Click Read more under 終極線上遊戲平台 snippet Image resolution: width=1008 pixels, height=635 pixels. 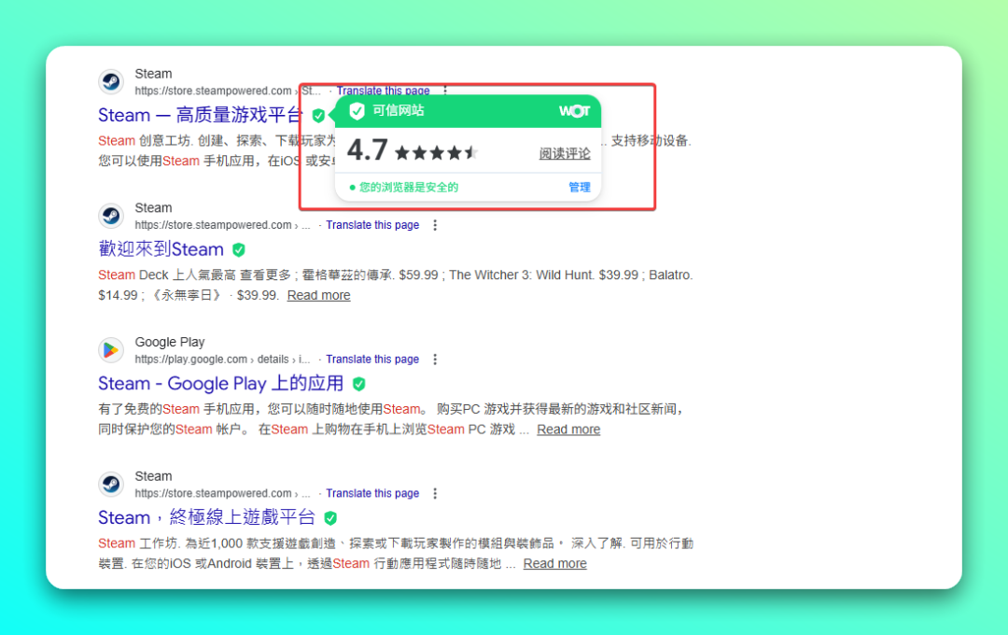[x=554, y=564]
